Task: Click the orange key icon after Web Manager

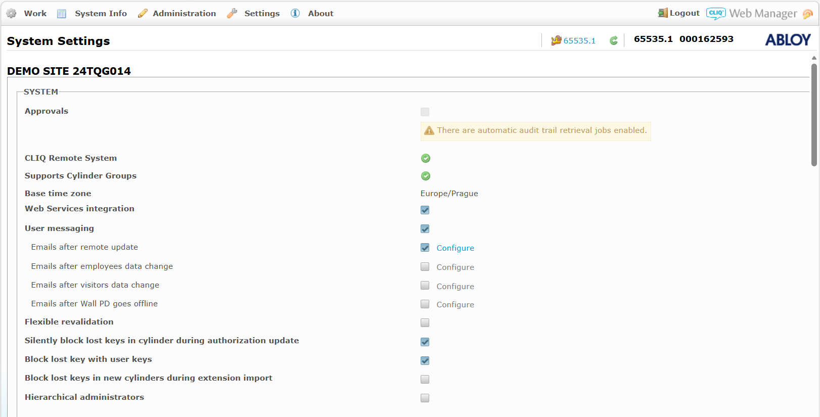Action: pyautogui.click(x=808, y=14)
